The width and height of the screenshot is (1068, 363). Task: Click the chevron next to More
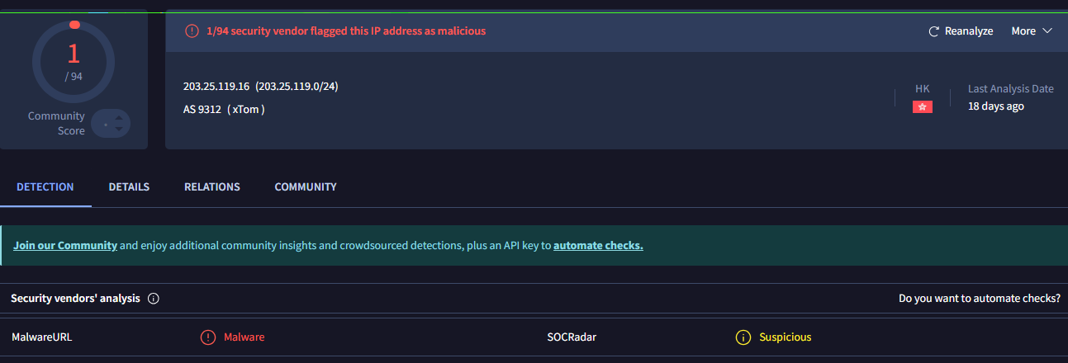point(1047,31)
